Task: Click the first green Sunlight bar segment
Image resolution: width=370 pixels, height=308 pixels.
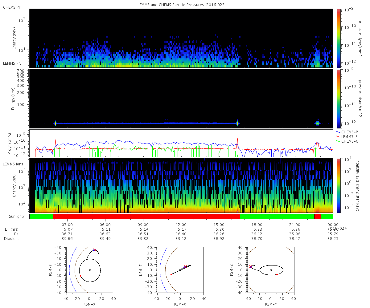Action: [41, 217]
